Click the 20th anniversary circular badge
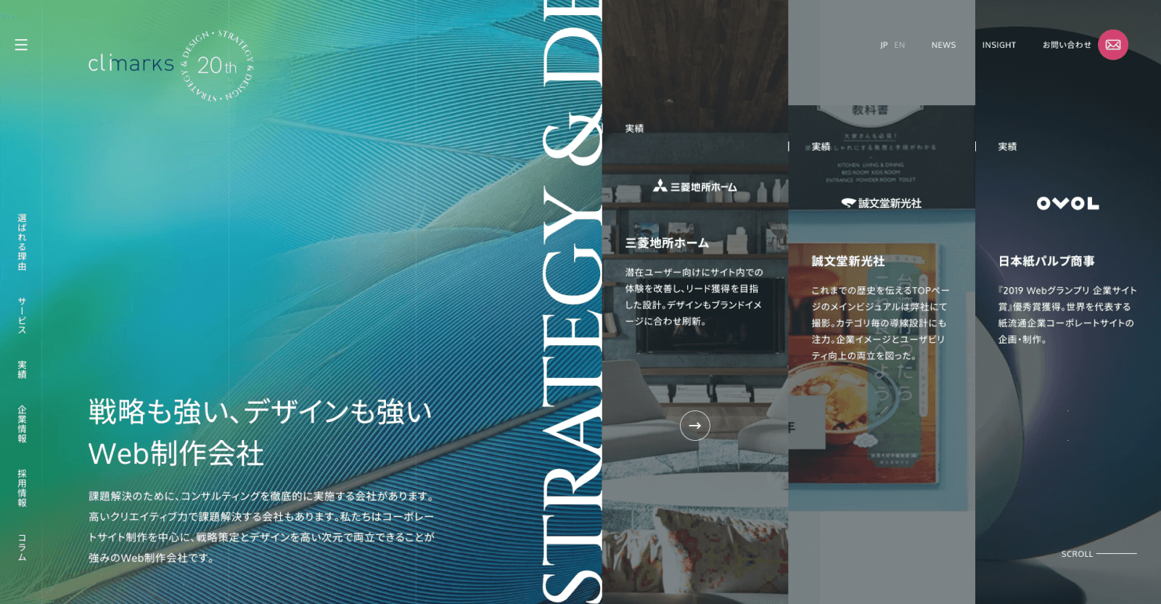 [217, 65]
